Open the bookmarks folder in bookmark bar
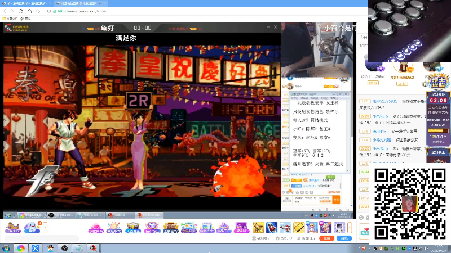The image size is (451, 253). click(x=10, y=19)
